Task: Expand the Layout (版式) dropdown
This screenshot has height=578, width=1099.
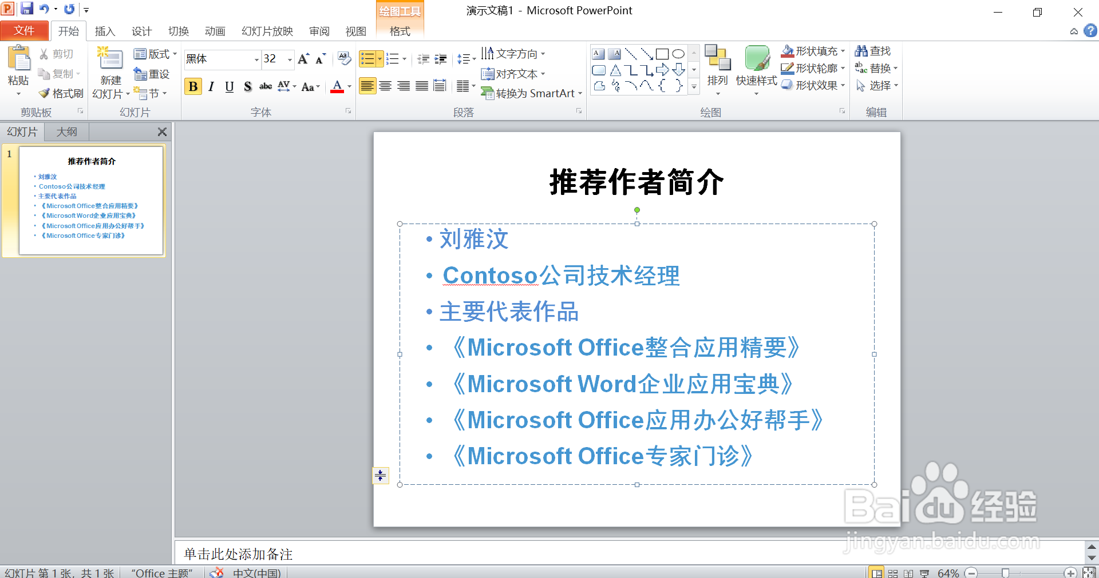Action: [x=155, y=54]
